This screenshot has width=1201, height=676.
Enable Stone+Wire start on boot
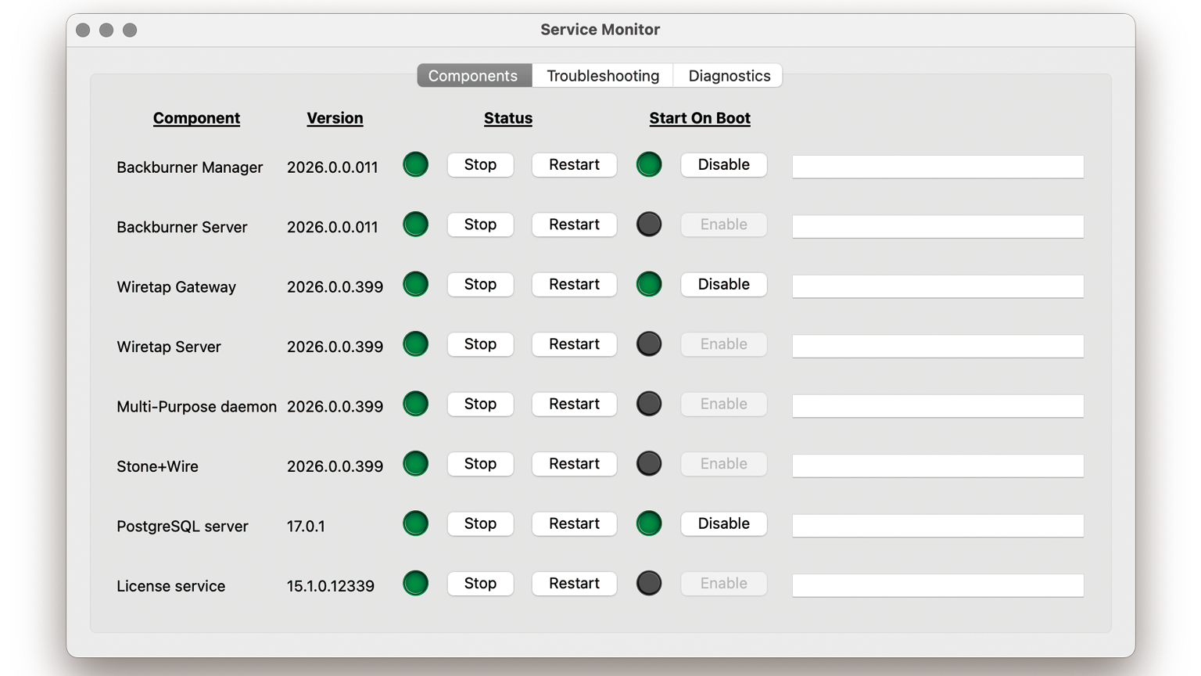click(723, 464)
